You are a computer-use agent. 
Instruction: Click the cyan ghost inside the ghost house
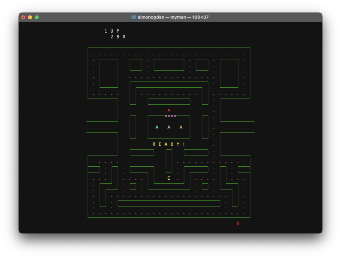click(157, 127)
